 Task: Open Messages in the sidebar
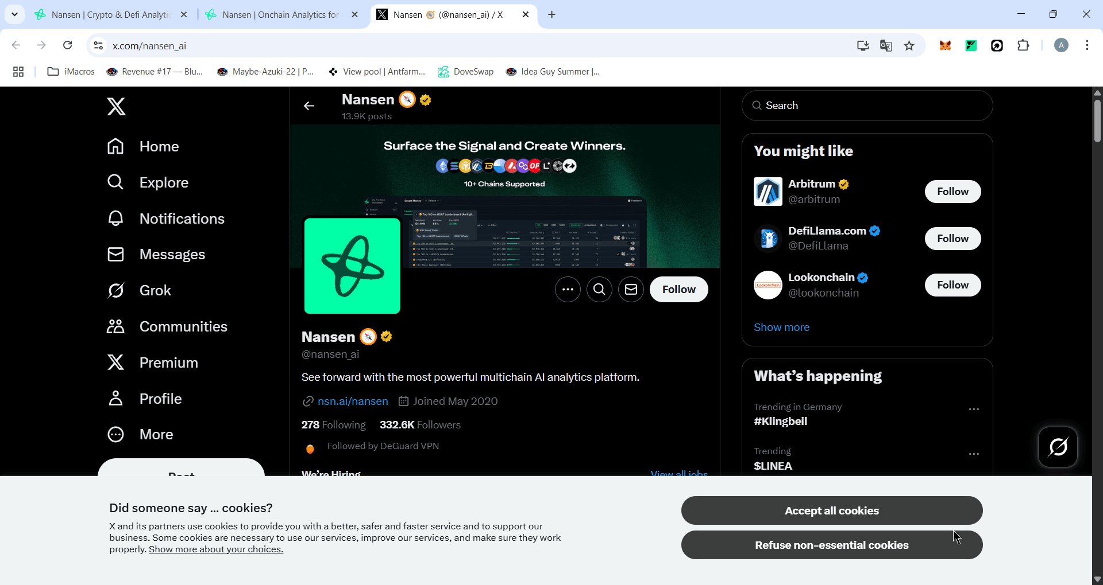click(x=156, y=254)
